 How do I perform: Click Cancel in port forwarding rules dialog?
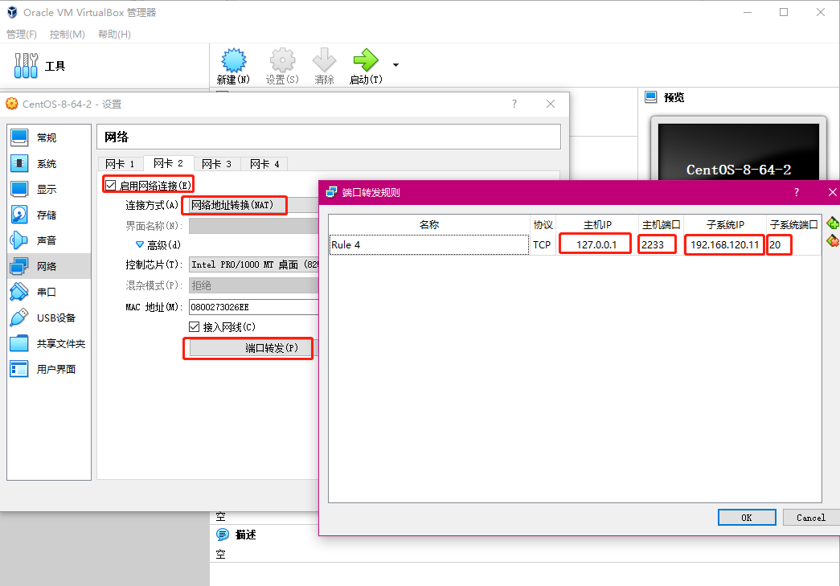pyautogui.click(x=810, y=518)
